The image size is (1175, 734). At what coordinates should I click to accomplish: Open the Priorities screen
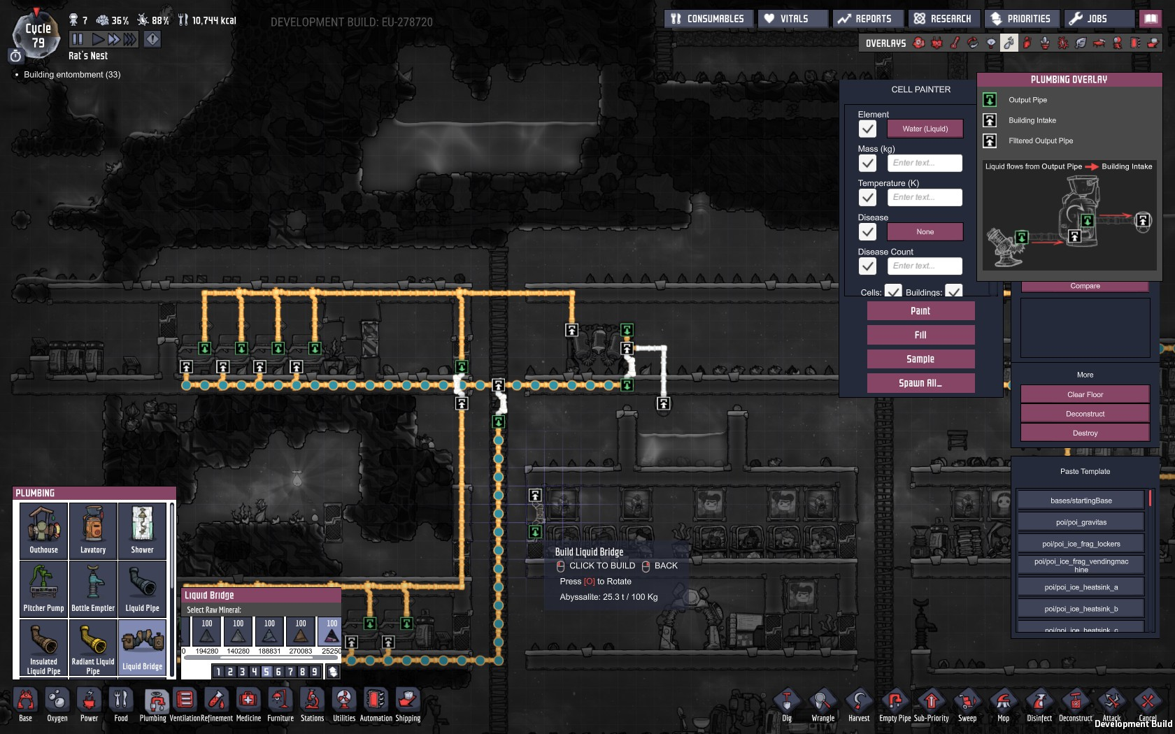pos(1022,19)
